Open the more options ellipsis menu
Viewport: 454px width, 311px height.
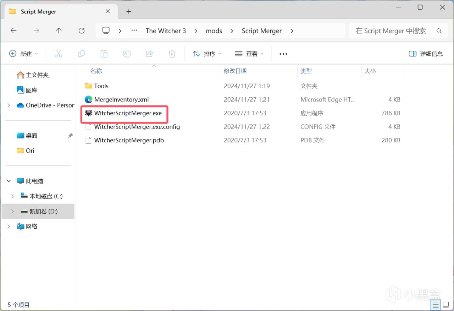tap(283, 54)
